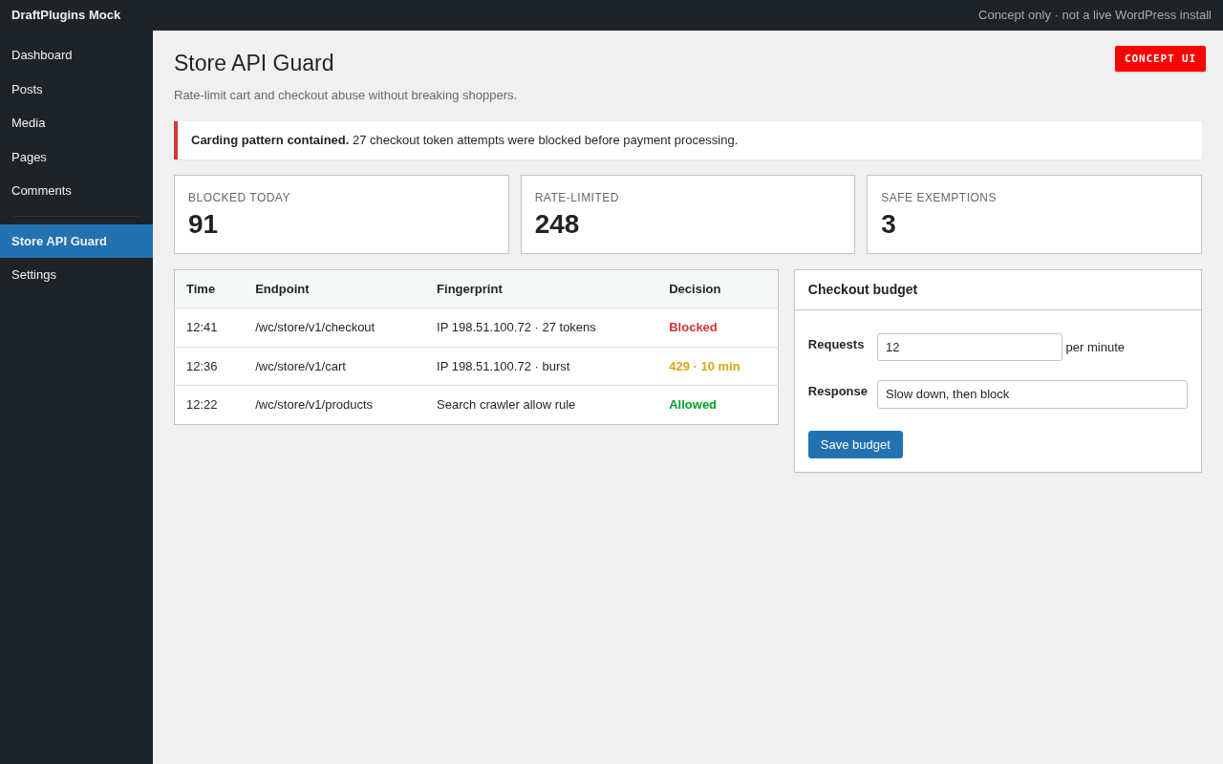Screen dimensions: 1223x764
Task: Click the DraftPlugins Mock title
Action: pos(66,15)
